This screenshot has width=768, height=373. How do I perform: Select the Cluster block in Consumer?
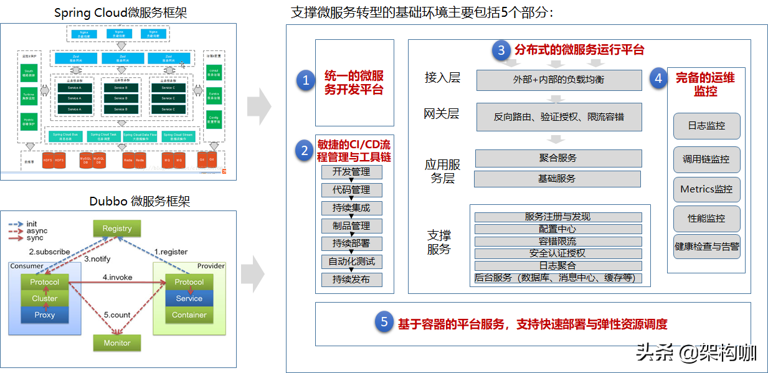pos(45,298)
